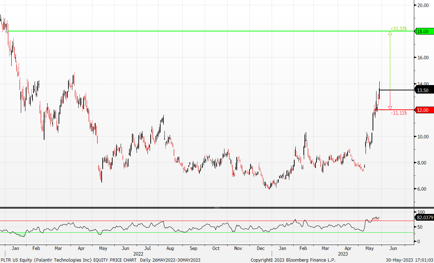This screenshot has height=263, width=434.
Task: Click the 20.00 price axis label
Action: tap(423, 5)
